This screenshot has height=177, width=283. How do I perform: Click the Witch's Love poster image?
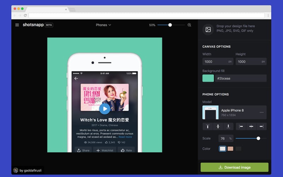click(x=105, y=97)
